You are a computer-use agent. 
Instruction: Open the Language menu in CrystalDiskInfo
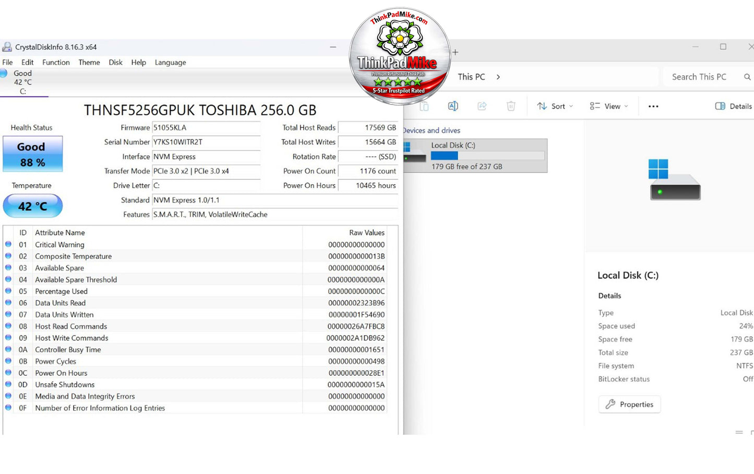pyautogui.click(x=170, y=62)
